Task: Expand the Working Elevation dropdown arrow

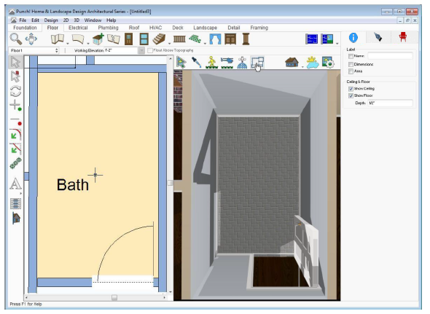Action: pyautogui.click(x=141, y=50)
